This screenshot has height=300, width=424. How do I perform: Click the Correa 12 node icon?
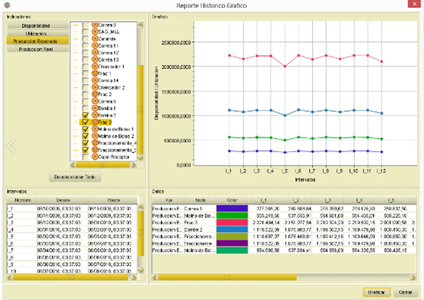[95, 53]
